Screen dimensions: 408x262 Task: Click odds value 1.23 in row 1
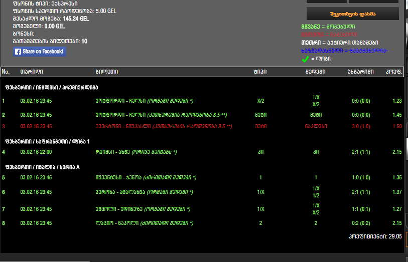pyautogui.click(x=397, y=101)
